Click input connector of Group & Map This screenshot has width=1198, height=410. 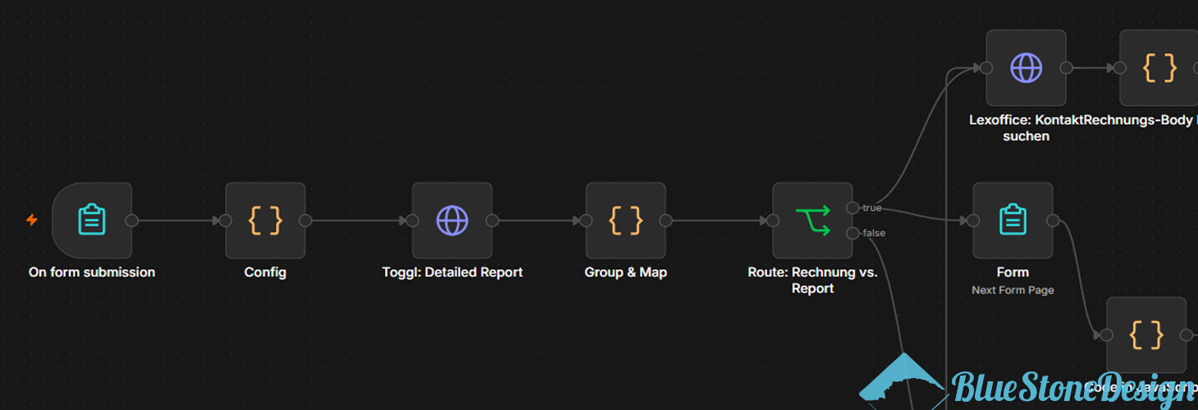click(586, 221)
